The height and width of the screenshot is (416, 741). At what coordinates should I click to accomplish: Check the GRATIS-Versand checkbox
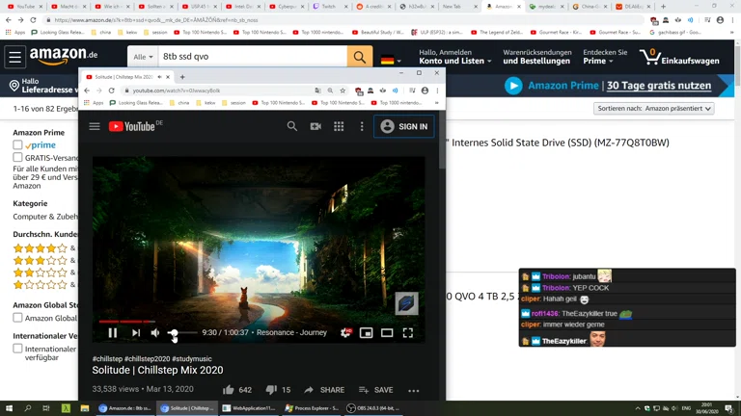pyautogui.click(x=17, y=158)
